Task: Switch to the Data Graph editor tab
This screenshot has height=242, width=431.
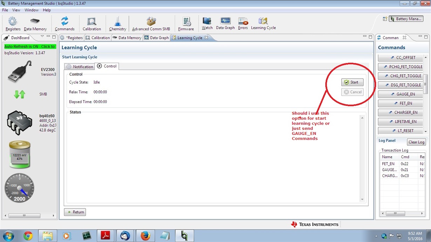Action: point(157,37)
